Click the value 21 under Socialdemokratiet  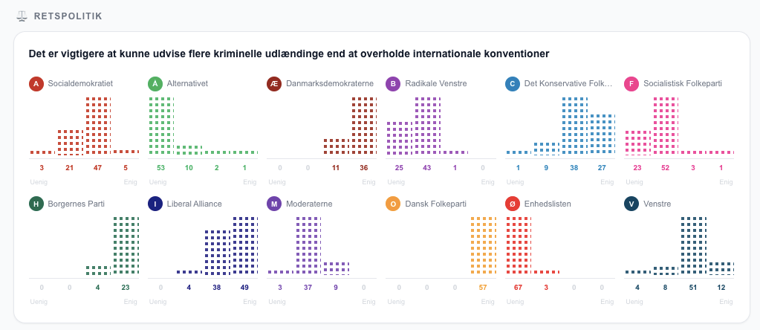71,168
